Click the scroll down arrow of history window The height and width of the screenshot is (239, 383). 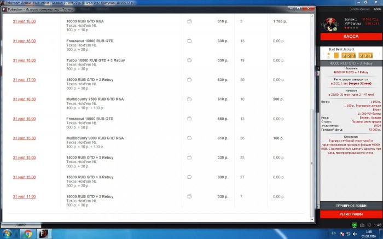pos(312,220)
